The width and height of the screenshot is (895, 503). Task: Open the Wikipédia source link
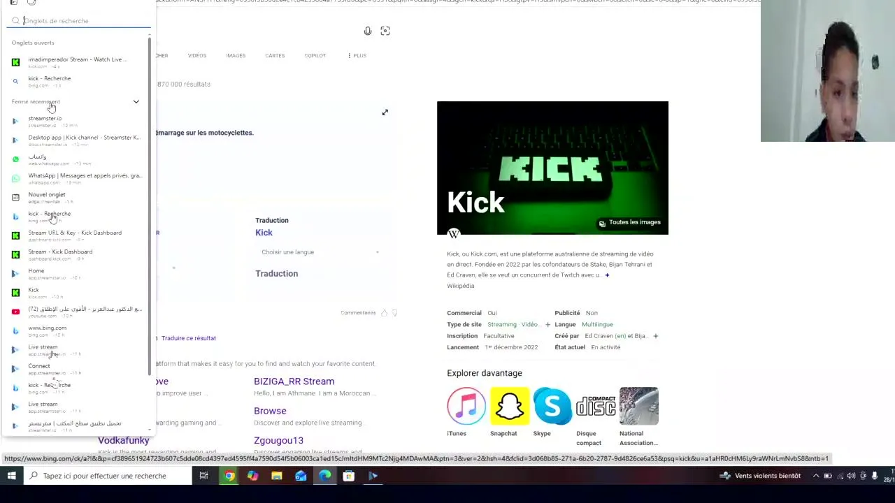point(460,286)
